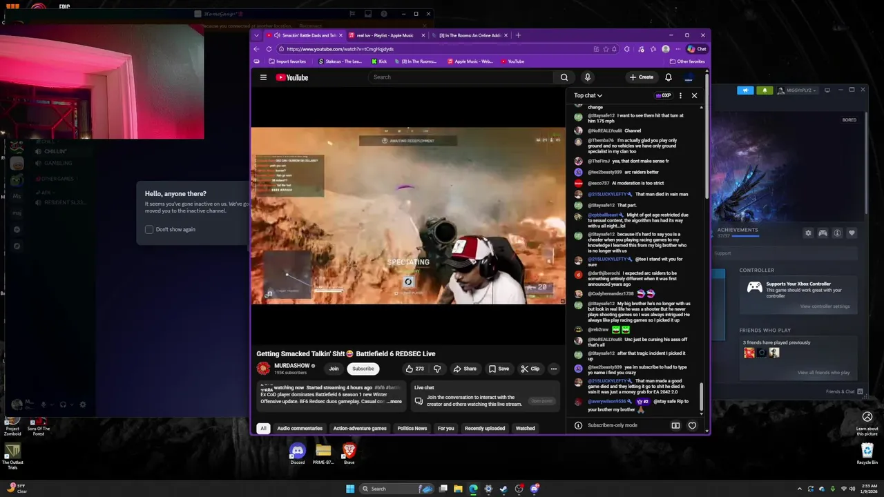884x497 pixels.
Task: Open the PRIME-B7 folder on desktop
Action: (323, 454)
